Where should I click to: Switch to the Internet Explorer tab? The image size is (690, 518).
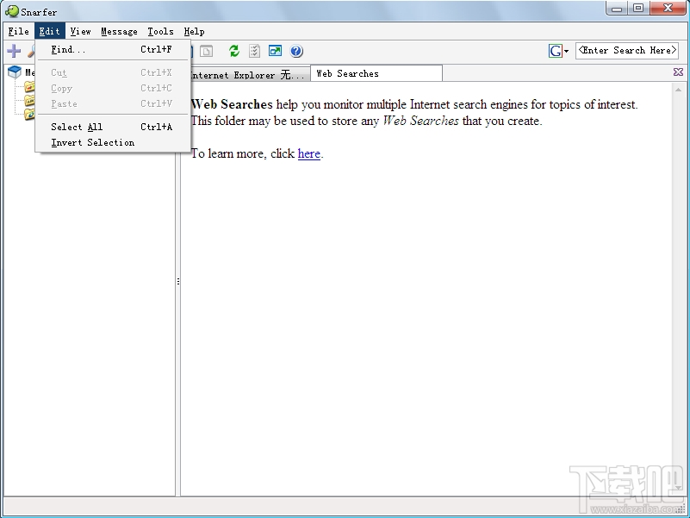pyautogui.click(x=250, y=74)
